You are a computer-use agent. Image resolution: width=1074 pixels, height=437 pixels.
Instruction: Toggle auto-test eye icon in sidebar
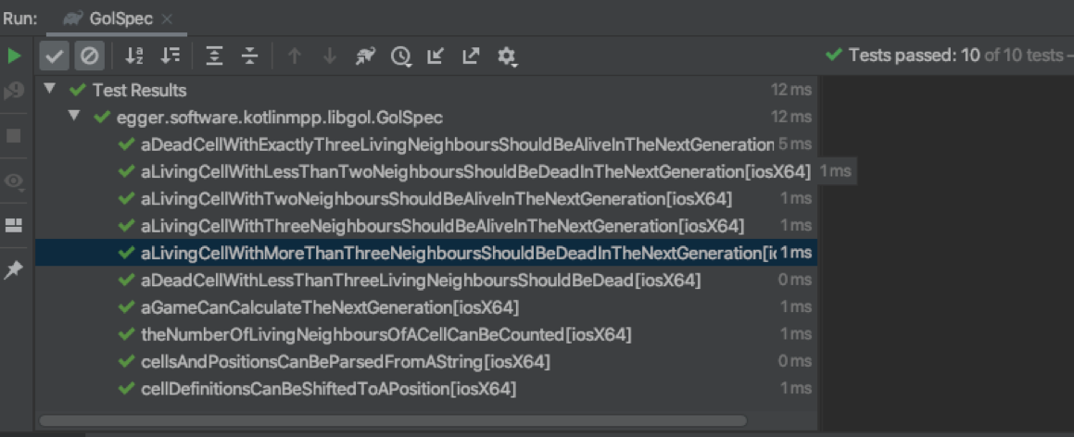click(14, 181)
